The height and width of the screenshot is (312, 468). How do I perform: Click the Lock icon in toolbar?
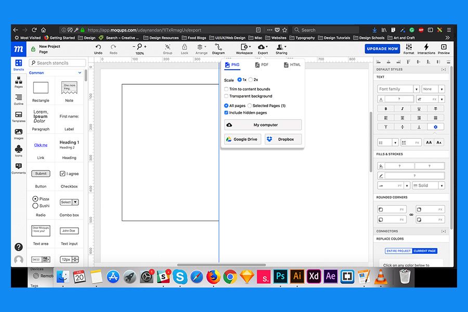click(x=185, y=47)
